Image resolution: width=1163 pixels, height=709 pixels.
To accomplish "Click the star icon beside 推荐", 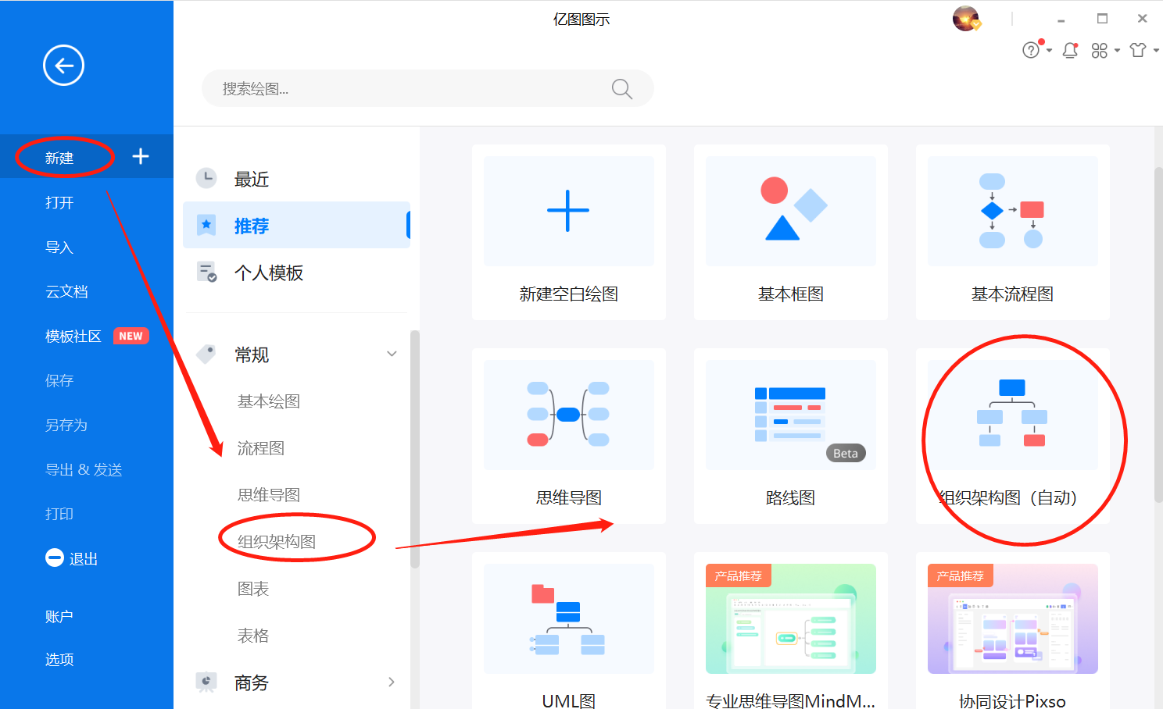I will [206, 226].
